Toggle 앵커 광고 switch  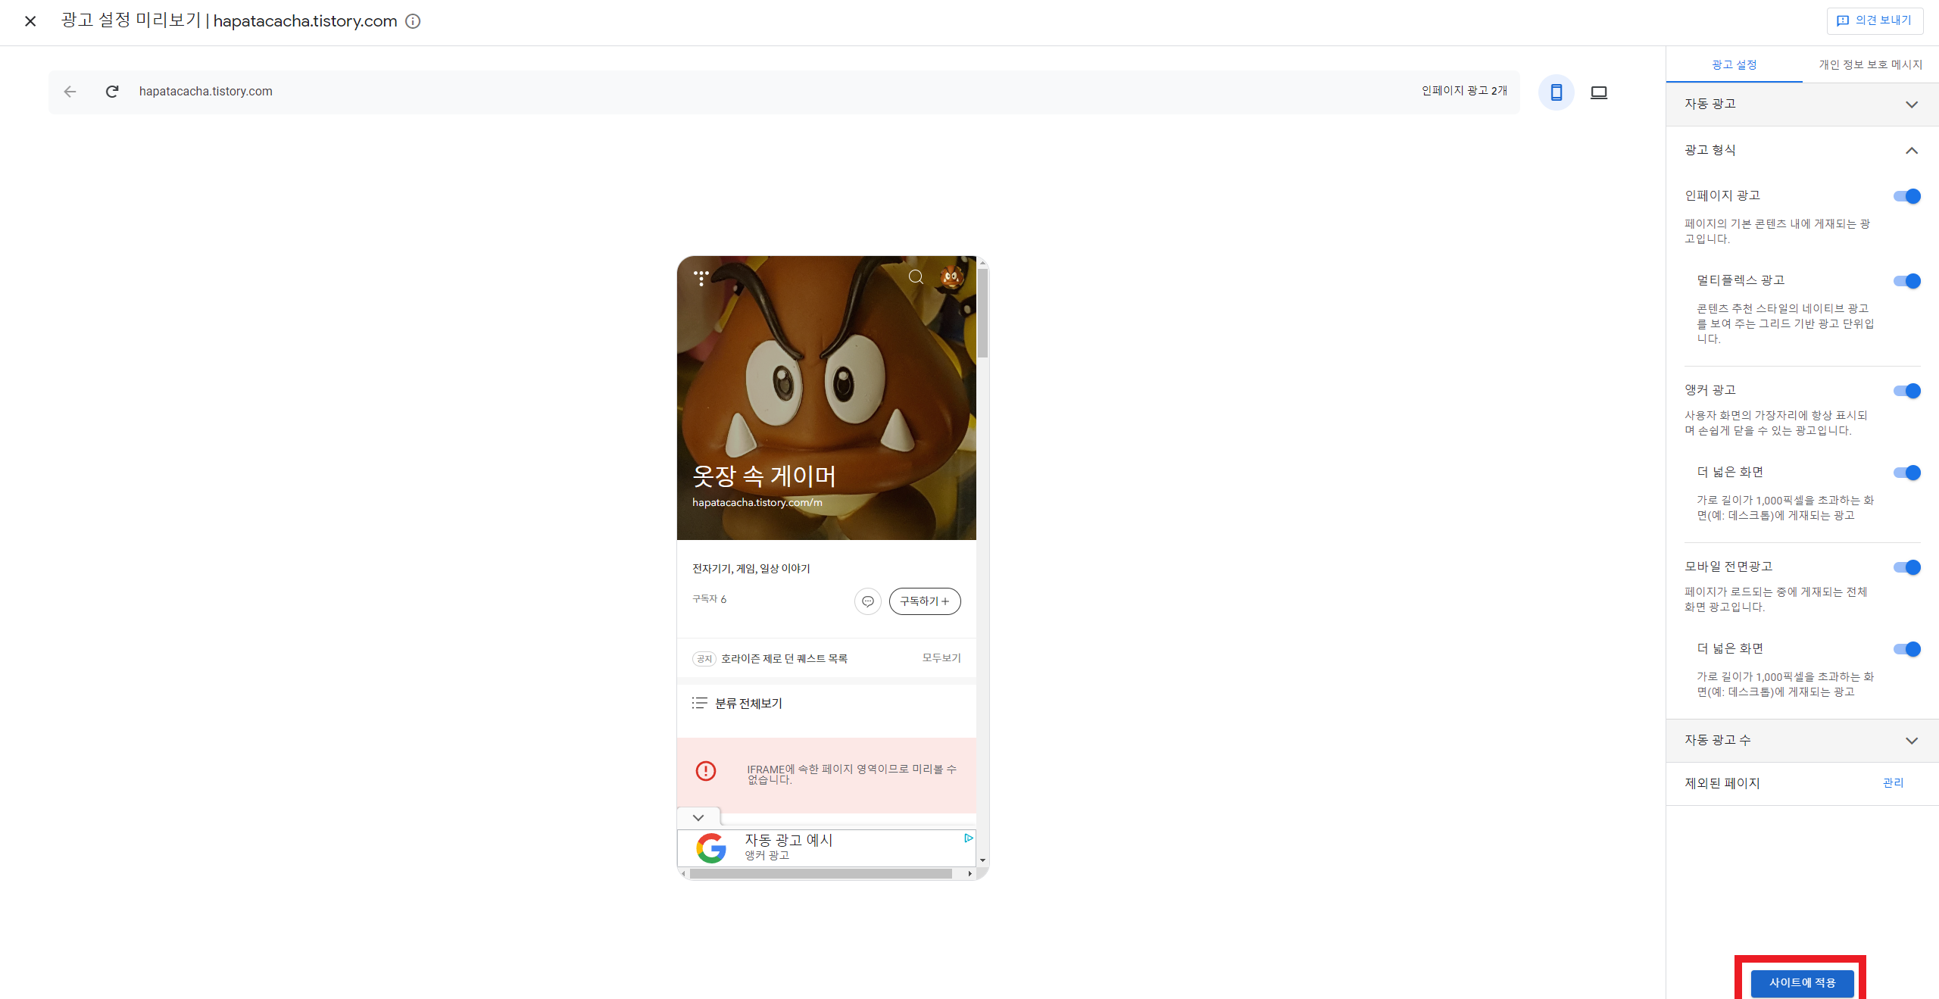tap(1906, 391)
